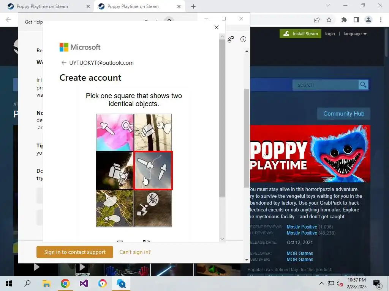Click the dialog scrollbar up arrow
This screenshot has height=291, width=389.
[x=222, y=36]
